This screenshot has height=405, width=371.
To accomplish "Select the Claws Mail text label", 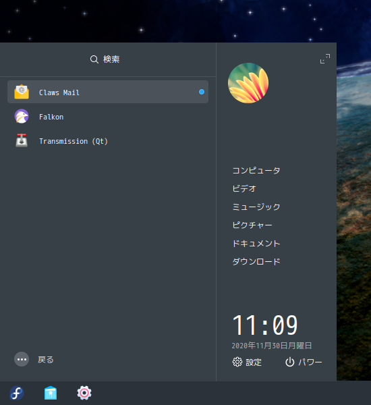I will click(59, 92).
